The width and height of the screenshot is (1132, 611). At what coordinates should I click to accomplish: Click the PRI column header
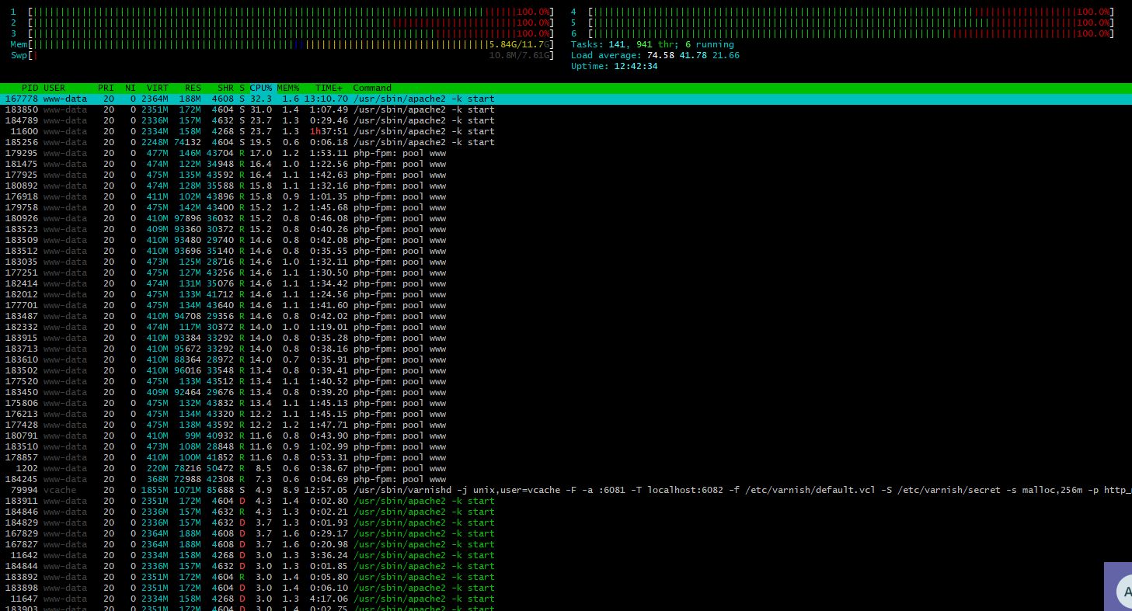pos(106,88)
